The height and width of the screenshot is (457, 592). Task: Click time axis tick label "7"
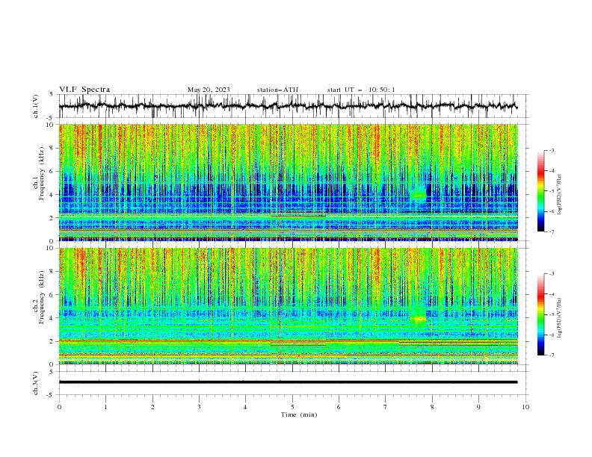pos(385,407)
